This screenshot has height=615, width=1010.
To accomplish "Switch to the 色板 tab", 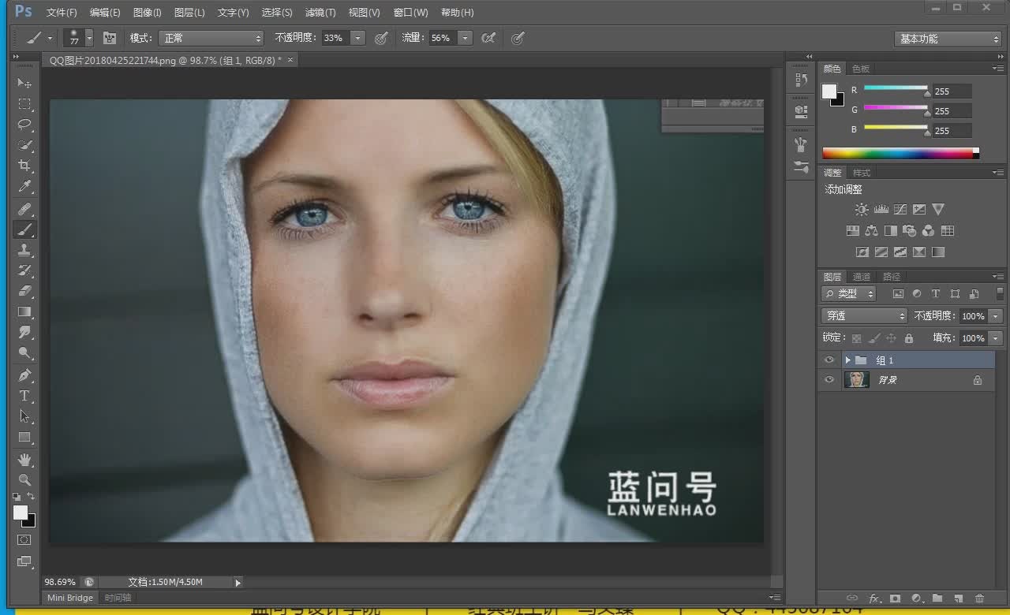I will tap(861, 69).
